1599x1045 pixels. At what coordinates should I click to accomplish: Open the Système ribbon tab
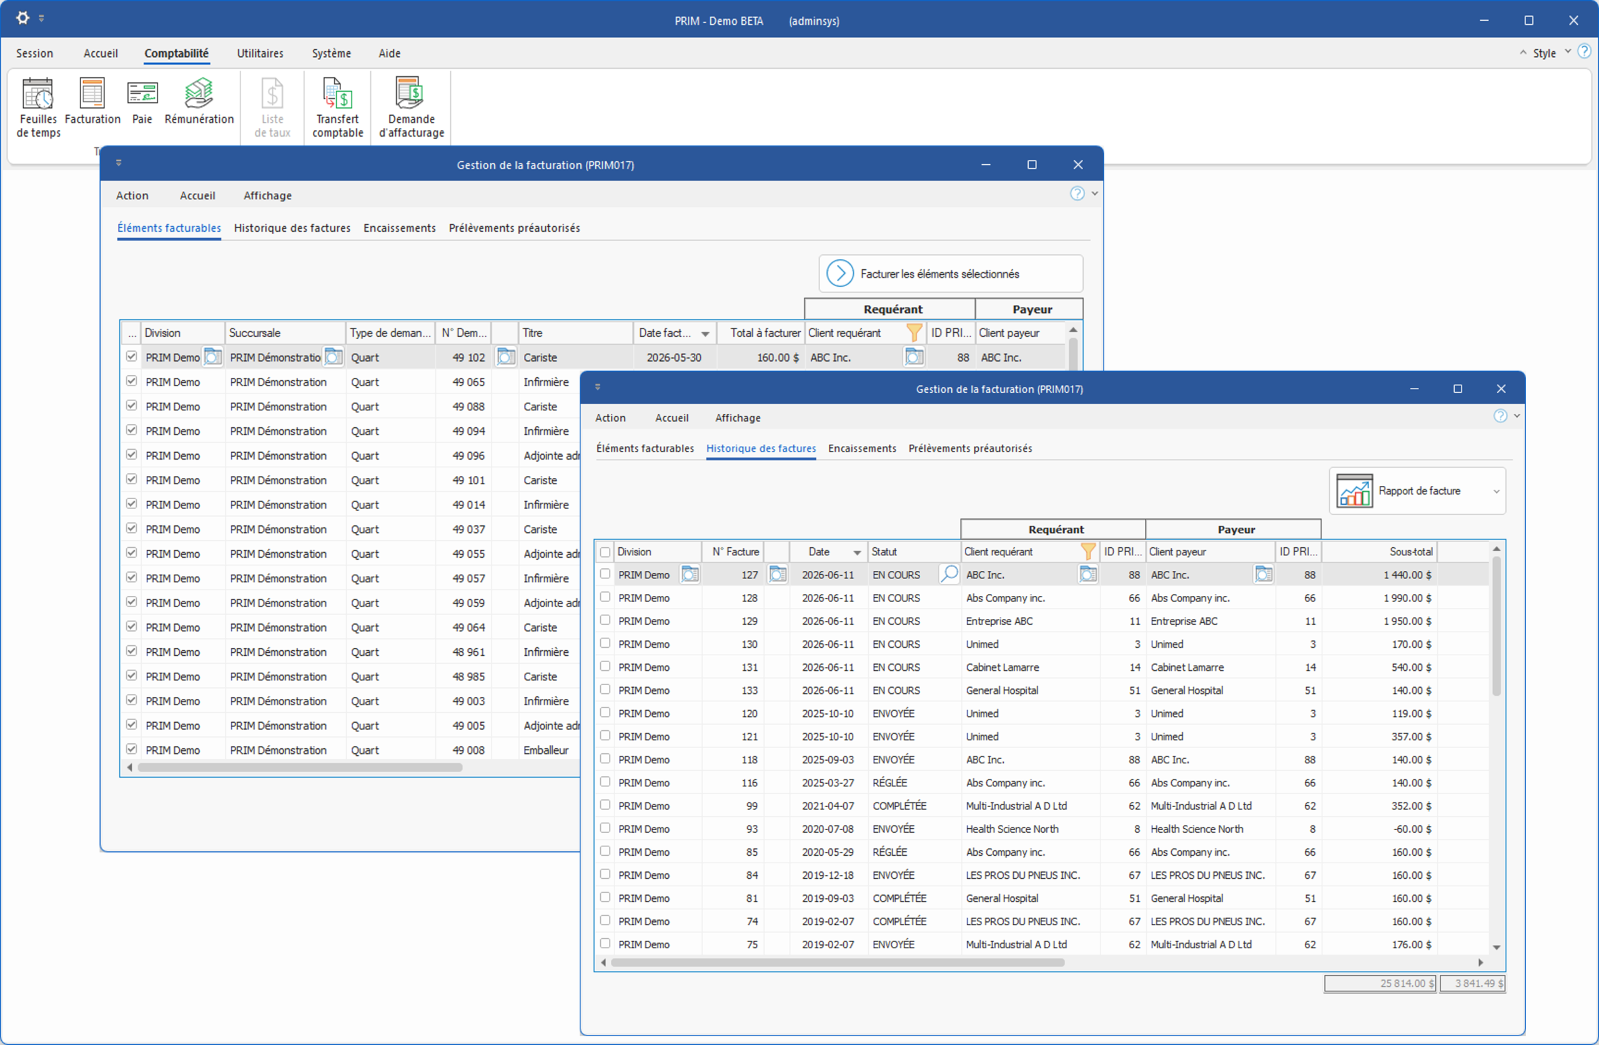331,53
